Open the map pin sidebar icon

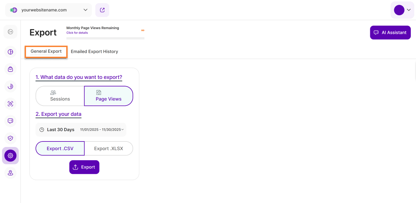(x=10, y=173)
